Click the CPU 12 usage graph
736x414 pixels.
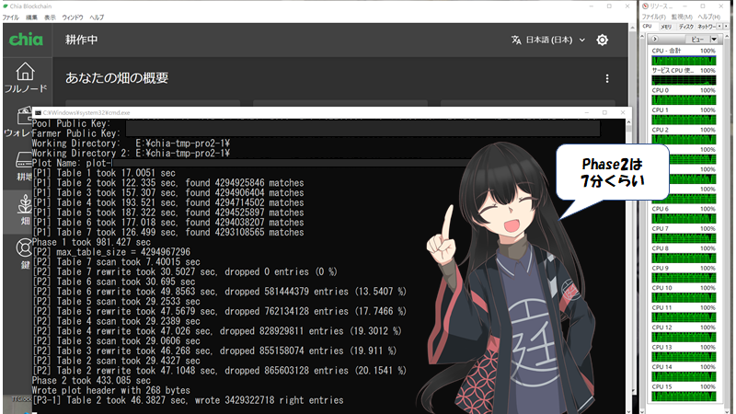[x=684, y=337]
